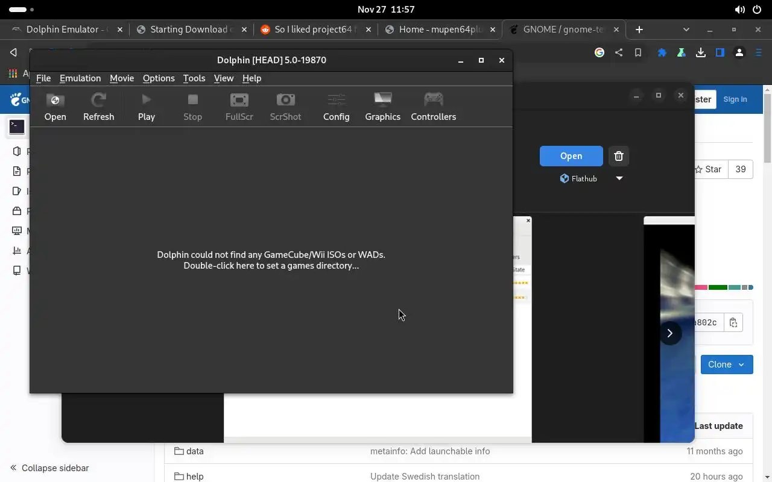Click the star count 39
The image size is (772, 482).
(741, 169)
